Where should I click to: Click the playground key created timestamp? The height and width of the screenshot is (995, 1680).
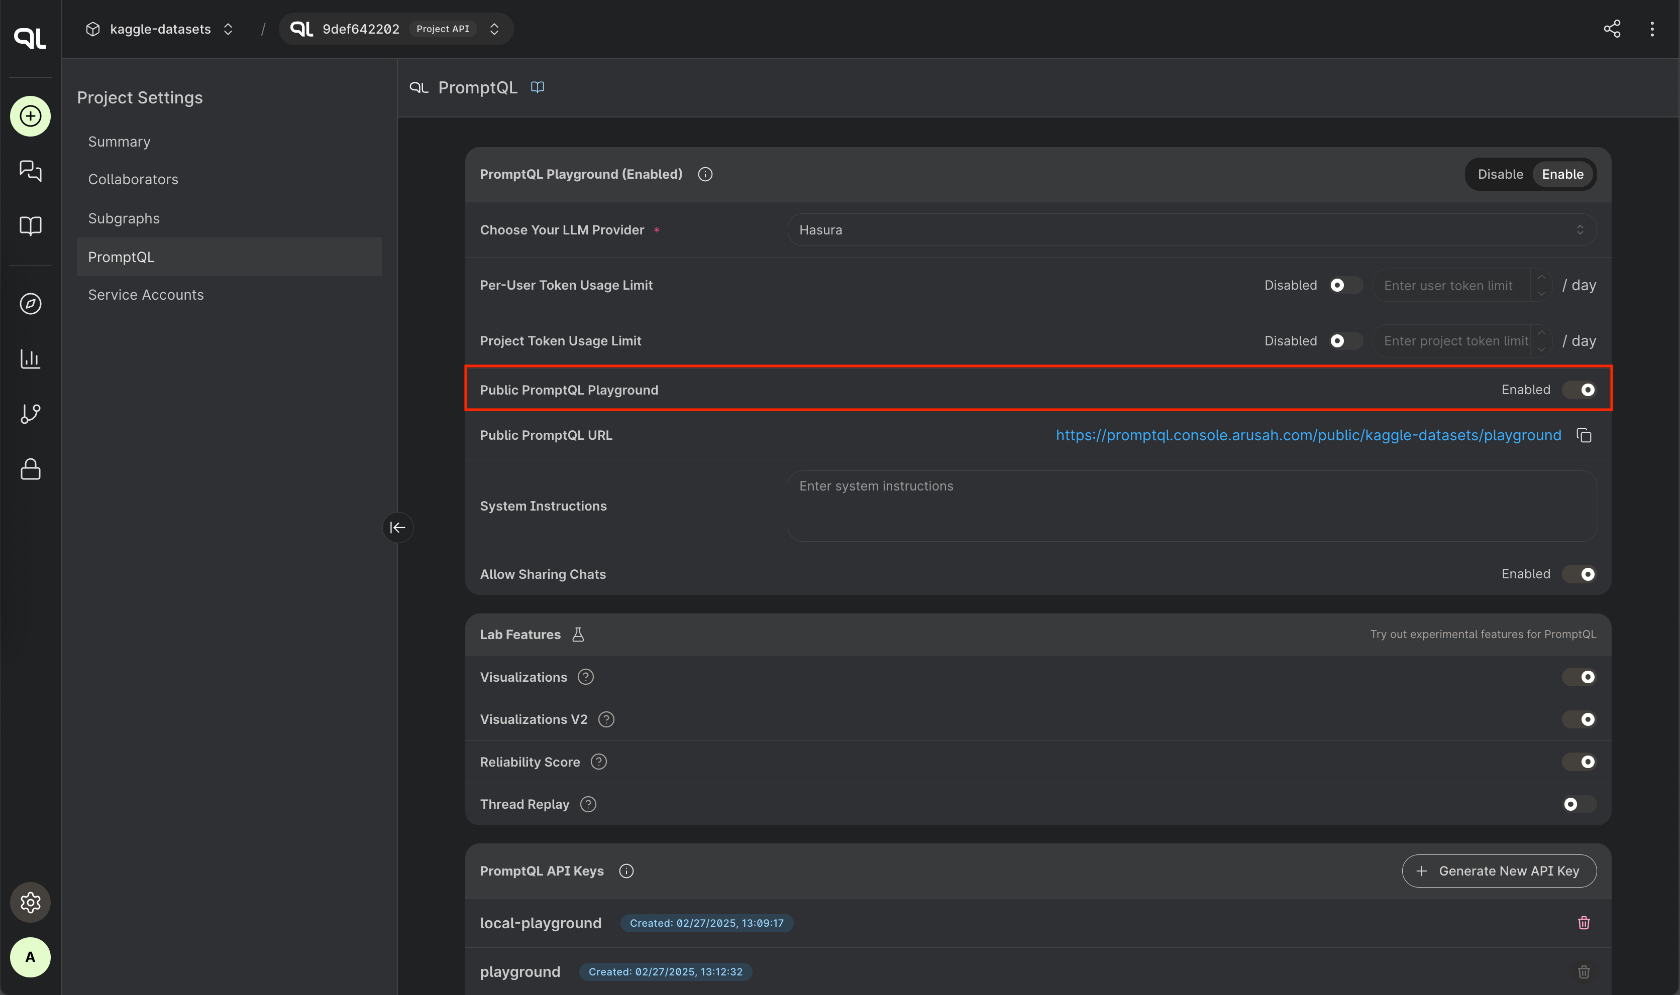666,971
